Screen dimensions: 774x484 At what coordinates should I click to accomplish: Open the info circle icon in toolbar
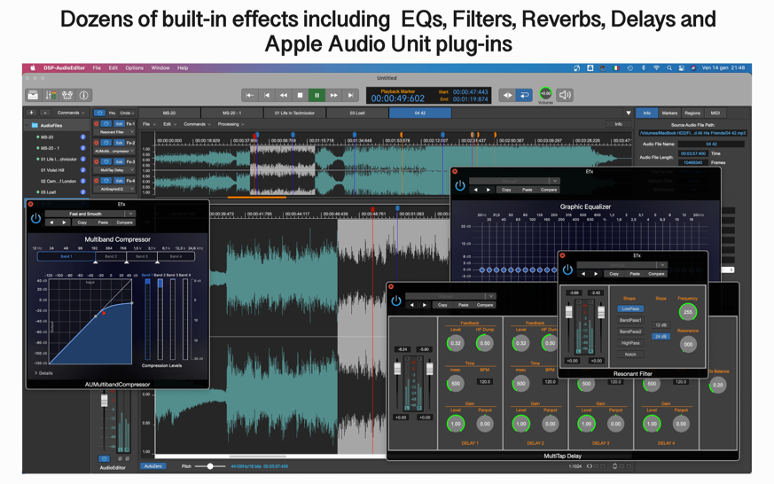pos(84,95)
